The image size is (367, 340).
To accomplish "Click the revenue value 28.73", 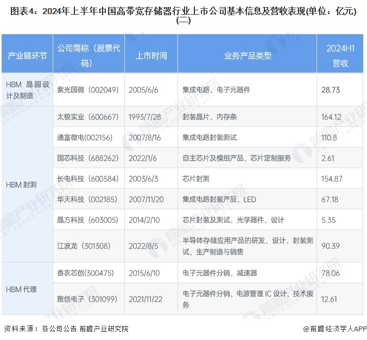I will (x=331, y=90).
